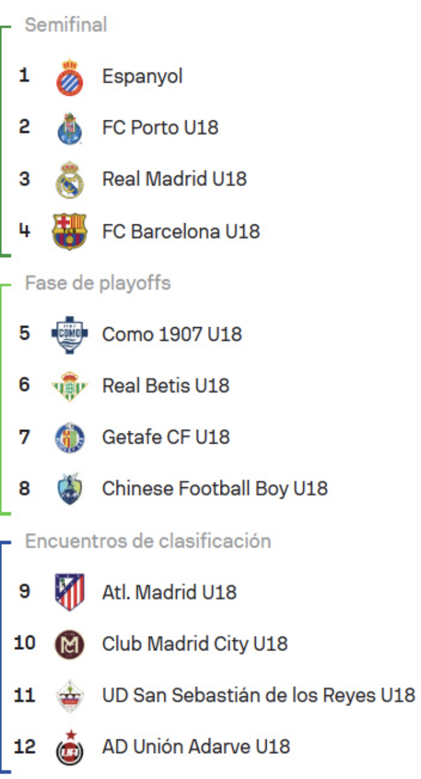Click the Fase de playoffs heading
Screen dimensions: 421x779
[x=98, y=283]
